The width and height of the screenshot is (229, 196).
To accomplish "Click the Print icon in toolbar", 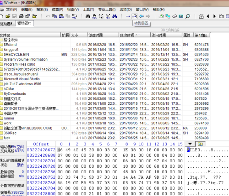I will point(21,16).
